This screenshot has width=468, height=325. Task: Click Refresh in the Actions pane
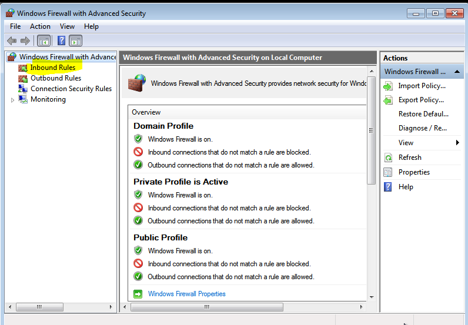pos(410,158)
